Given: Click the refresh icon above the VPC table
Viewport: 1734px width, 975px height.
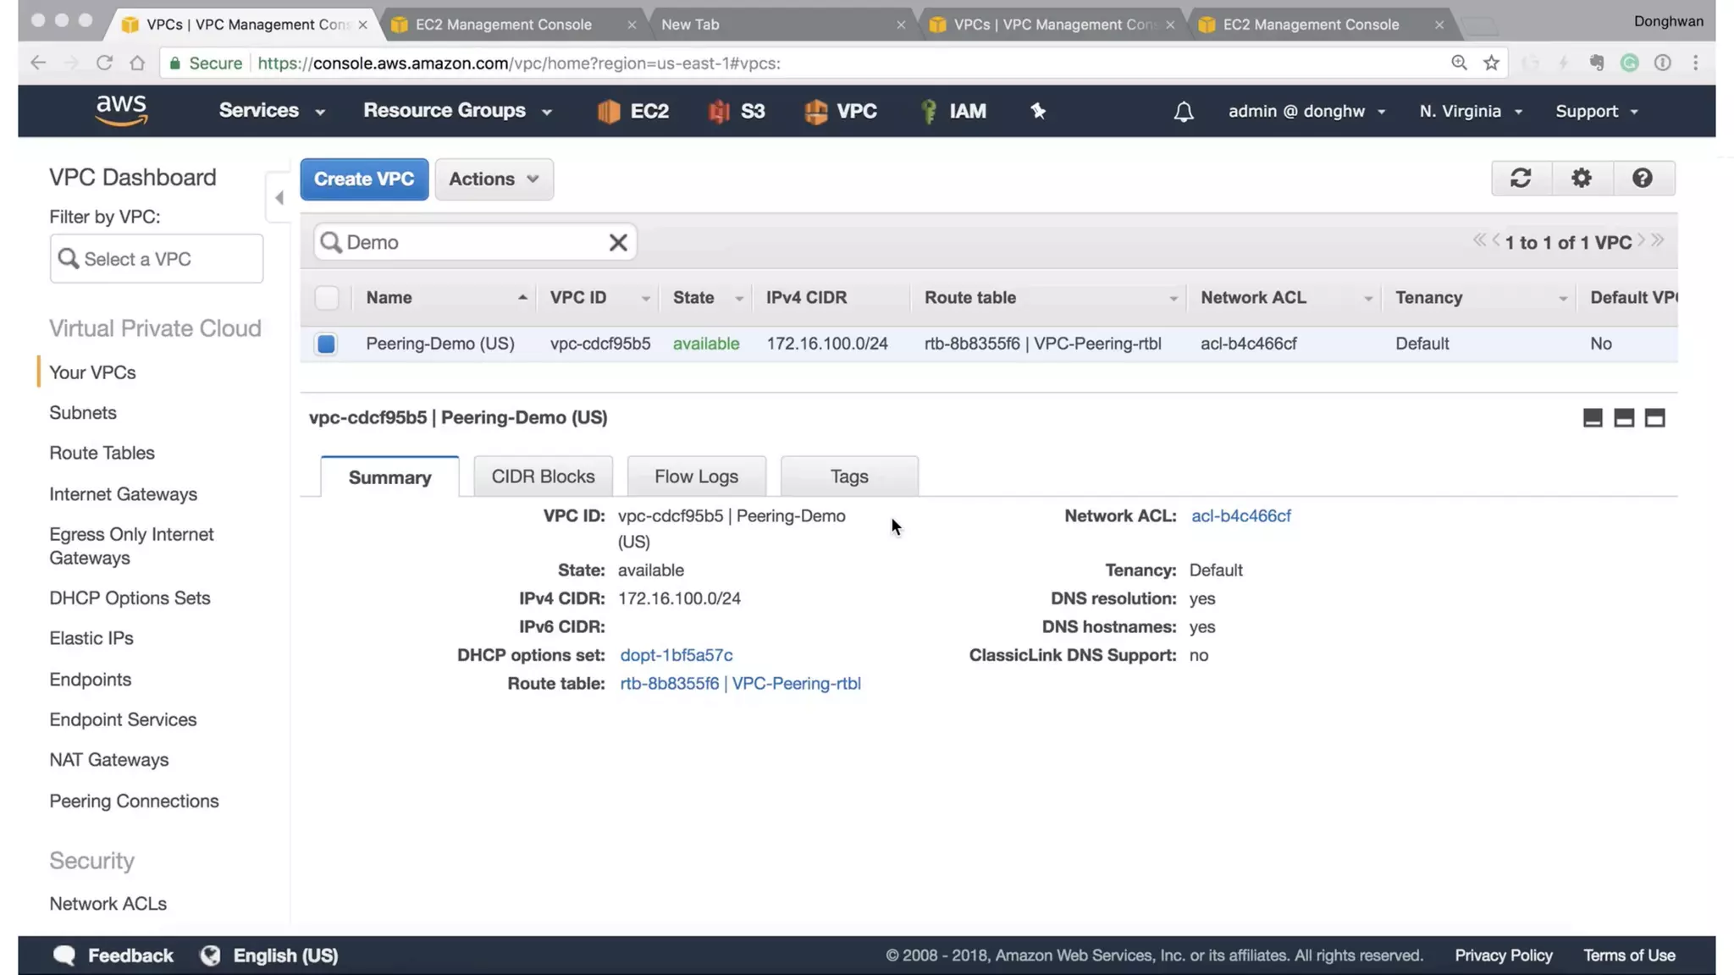Looking at the screenshot, I should tap(1521, 179).
